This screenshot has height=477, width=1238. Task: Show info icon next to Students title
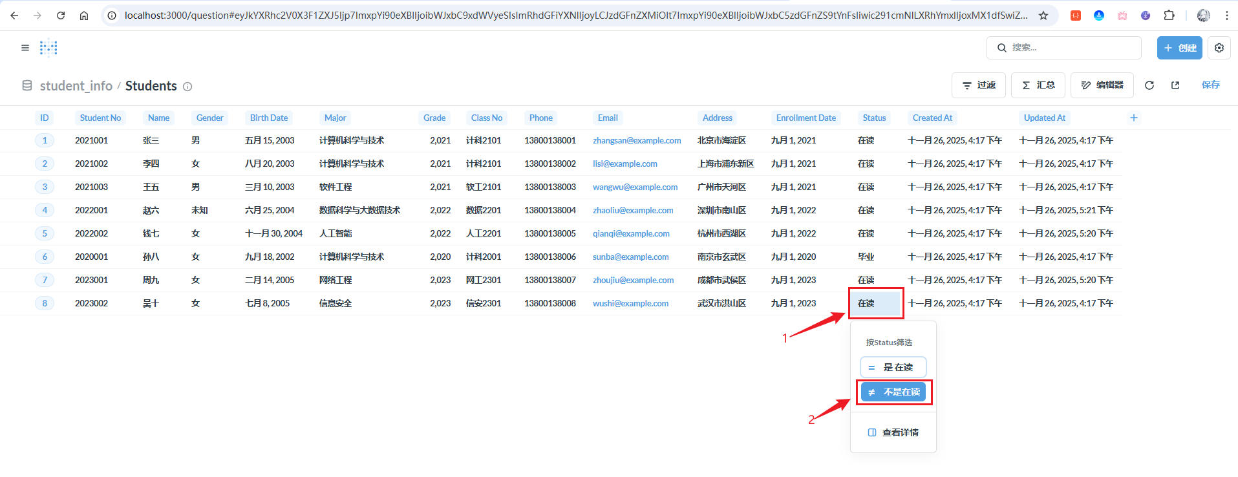point(187,87)
